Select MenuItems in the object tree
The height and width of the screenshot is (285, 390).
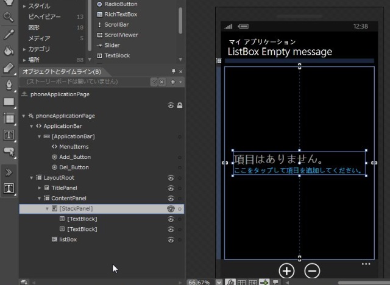click(x=74, y=147)
